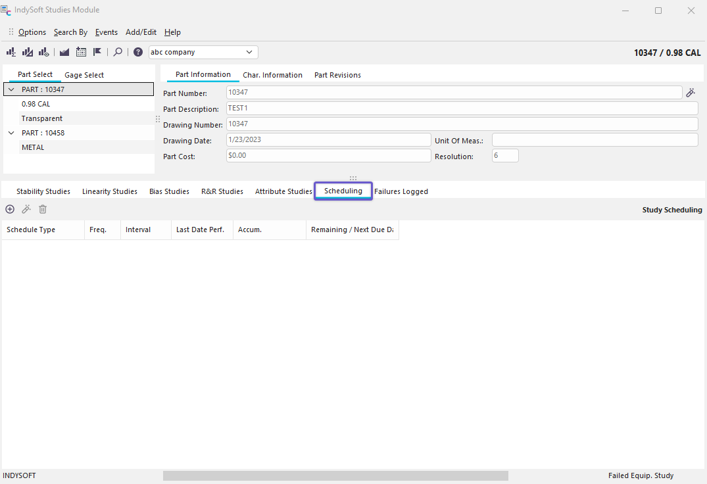Click the area chart toolbar icon
Image resolution: width=707 pixels, height=484 pixels.
[x=64, y=52]
